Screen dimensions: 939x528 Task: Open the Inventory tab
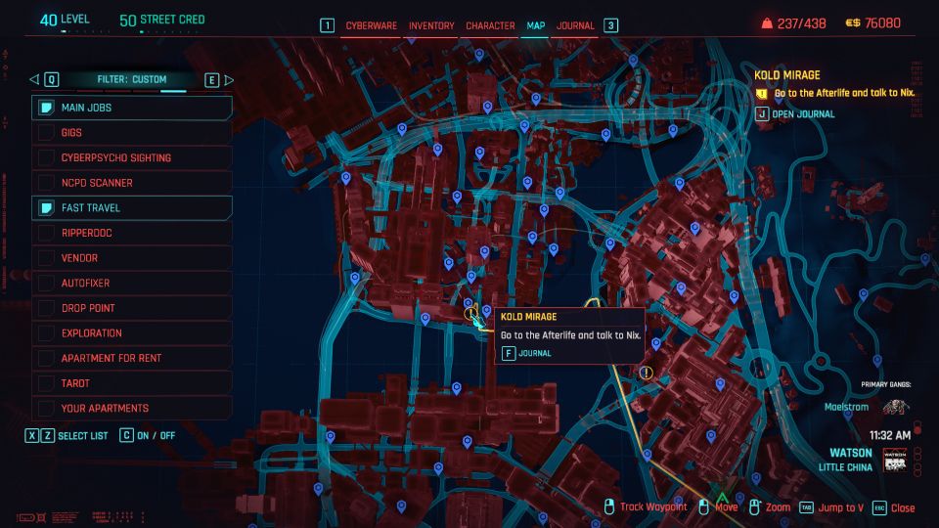pyautogui.click(x=431, y=25)
